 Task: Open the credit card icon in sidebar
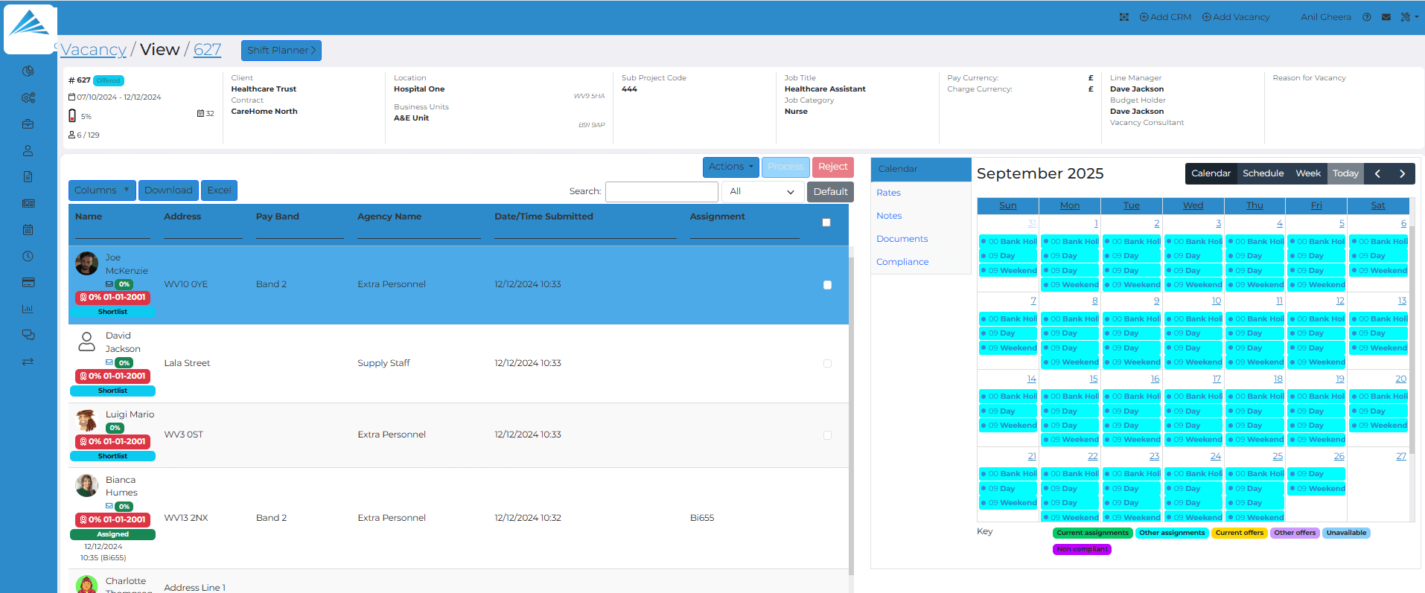coord(28,283)
